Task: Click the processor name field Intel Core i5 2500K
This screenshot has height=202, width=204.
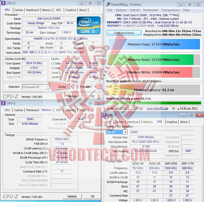Action: [x=49, y=18]
